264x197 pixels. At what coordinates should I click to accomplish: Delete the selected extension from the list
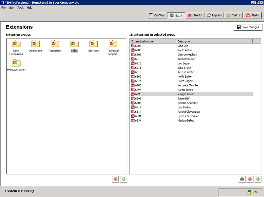pyautogui.click(x=250, y=179)
